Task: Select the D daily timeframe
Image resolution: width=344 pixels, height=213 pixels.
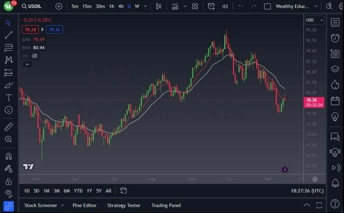Action: (x=129, y=6)
